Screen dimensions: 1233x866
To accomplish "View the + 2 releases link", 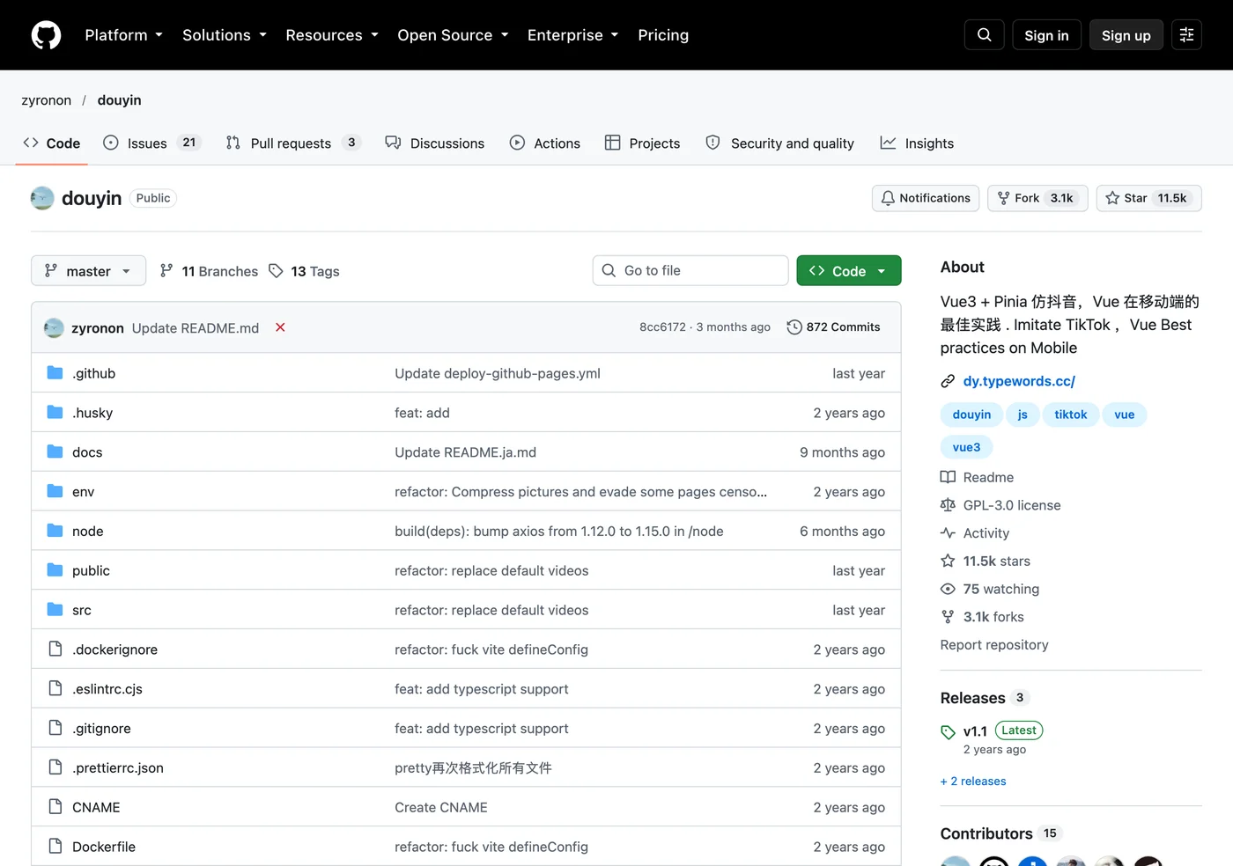I will (973, 782).
